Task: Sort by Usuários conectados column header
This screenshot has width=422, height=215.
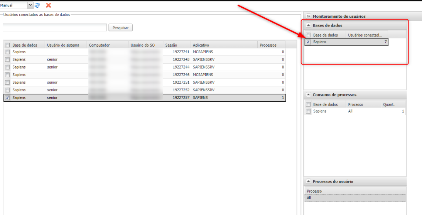Action: click(367, 35)
